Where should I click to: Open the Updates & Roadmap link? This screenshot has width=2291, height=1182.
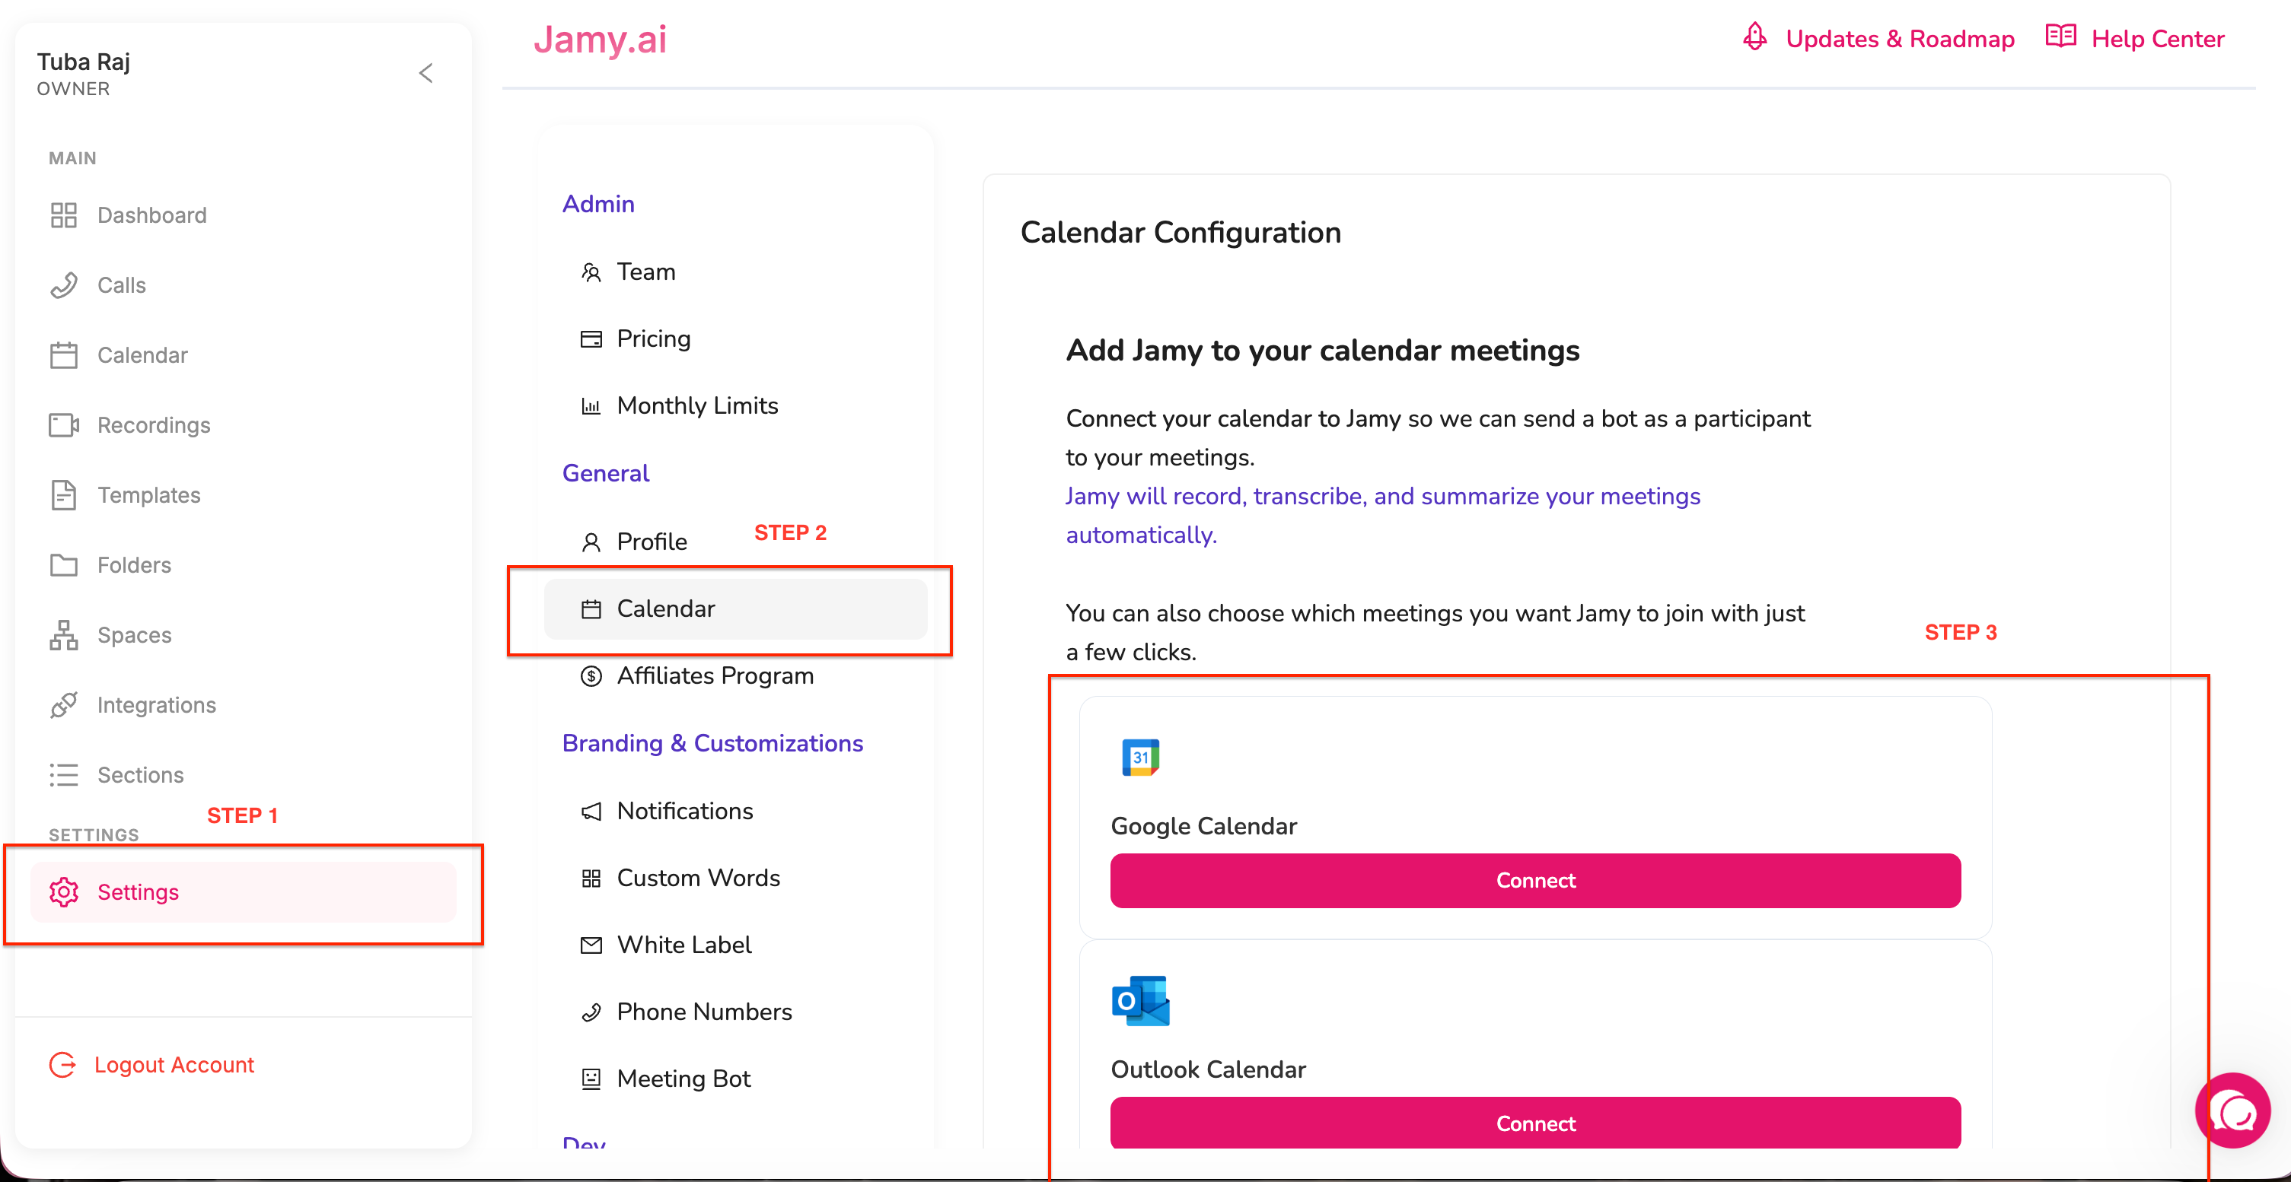click(1901, 38)
